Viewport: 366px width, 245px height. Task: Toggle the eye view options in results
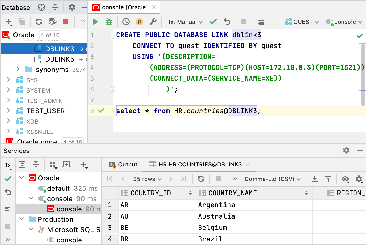(345, 179)
